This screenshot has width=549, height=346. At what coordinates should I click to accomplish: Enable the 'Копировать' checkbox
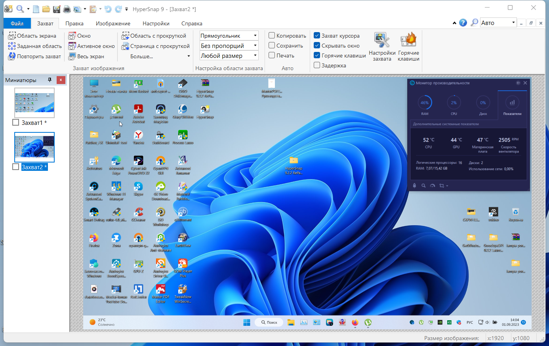272,36
